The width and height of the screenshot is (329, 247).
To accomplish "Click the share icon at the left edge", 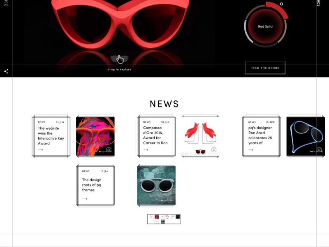I will (6, 71).
